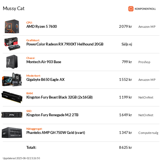Click the Komponentkoll chip logo icon
This screenshot has height=162, width=162.
click(131, 9)
